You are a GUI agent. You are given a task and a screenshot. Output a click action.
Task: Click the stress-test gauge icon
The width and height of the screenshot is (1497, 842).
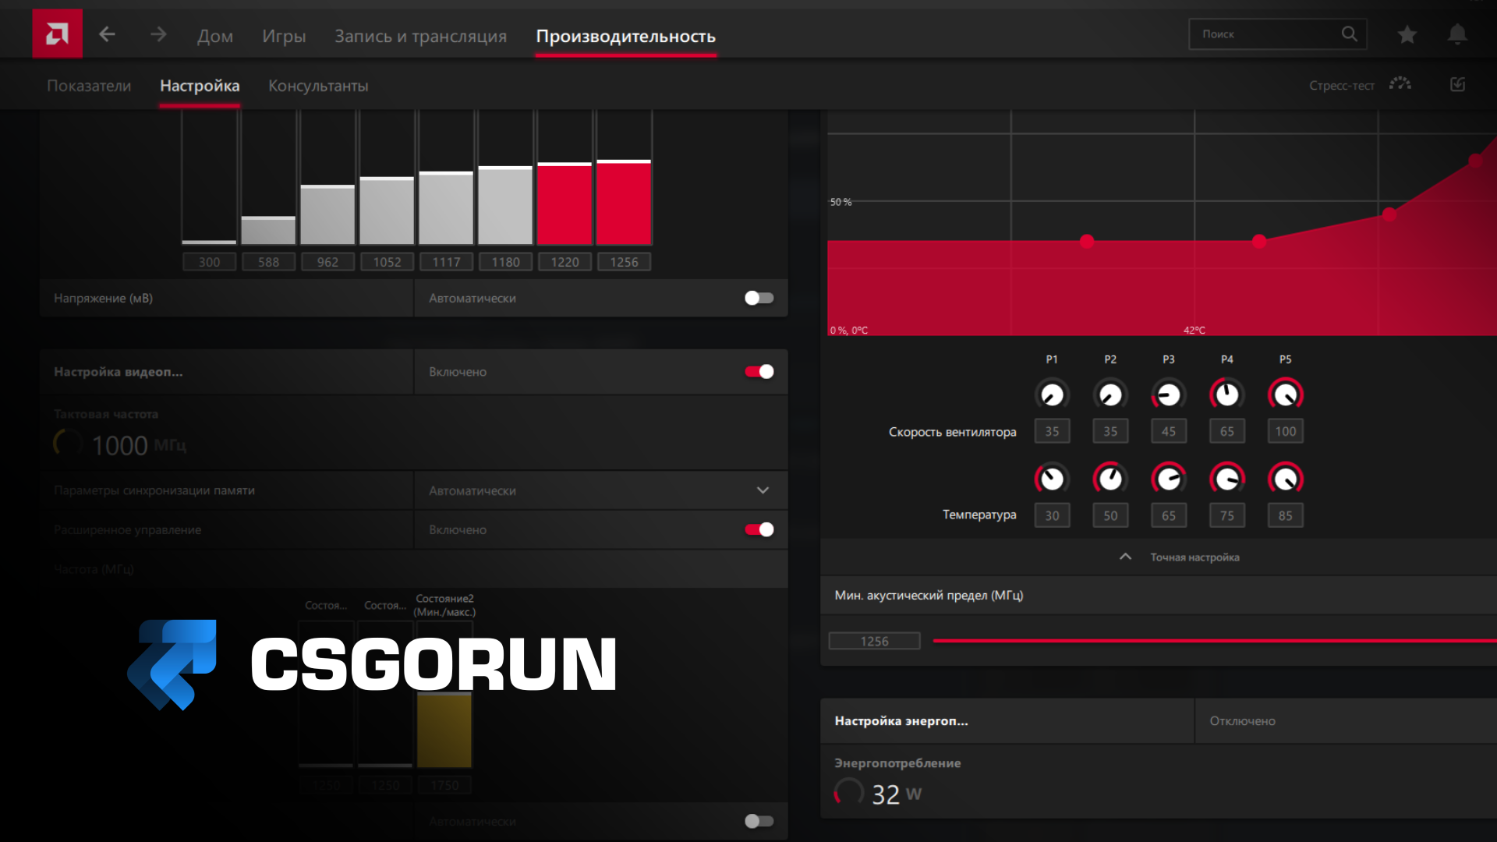pyautogui.click(x=1400, y=84)
